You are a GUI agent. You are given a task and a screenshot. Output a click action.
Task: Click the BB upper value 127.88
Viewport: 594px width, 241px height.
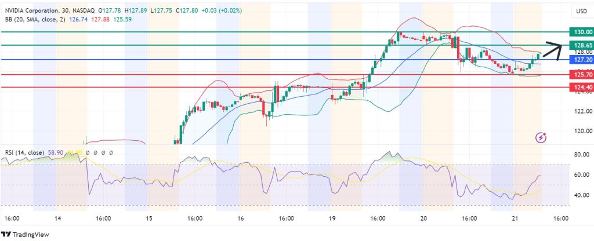coord(100,19)
